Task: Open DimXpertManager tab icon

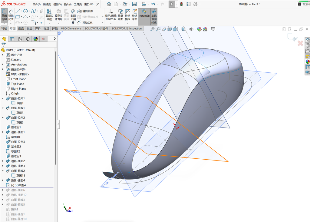Action: (x=28, y=39)
